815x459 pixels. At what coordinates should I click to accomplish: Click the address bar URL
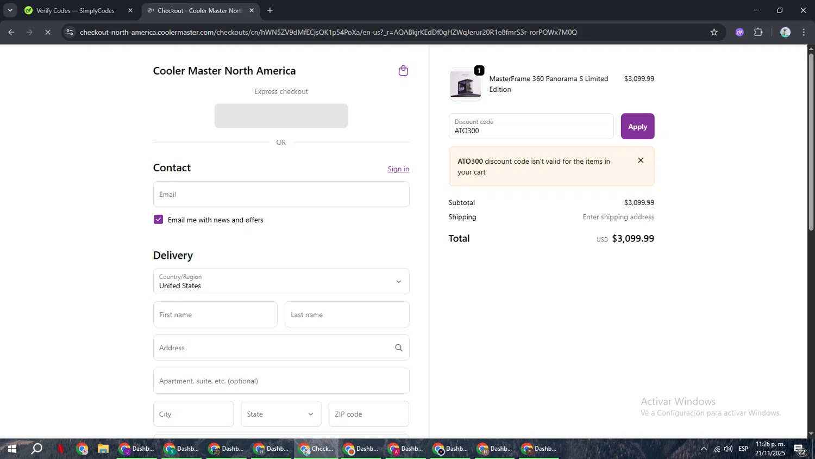(x=328, y=32)
